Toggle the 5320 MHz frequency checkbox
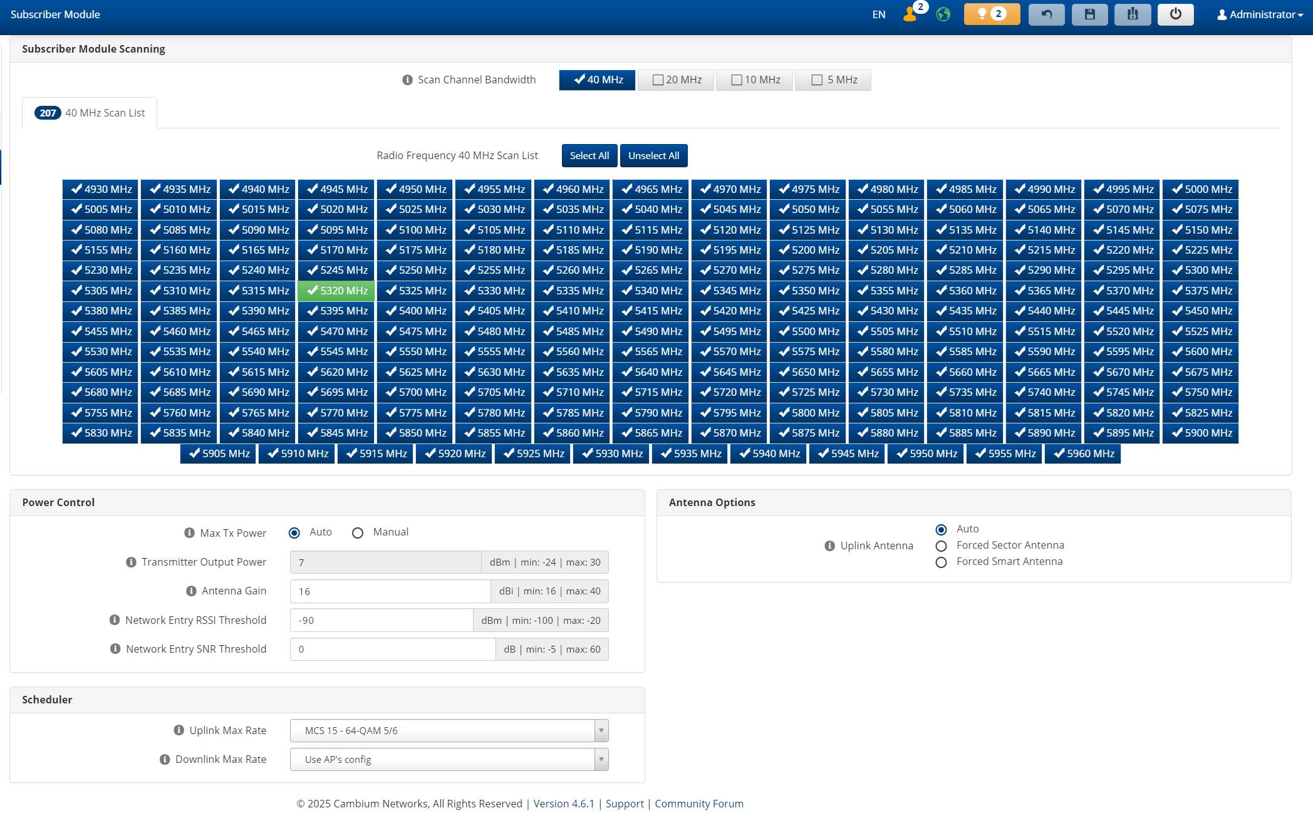 [336, 291]
